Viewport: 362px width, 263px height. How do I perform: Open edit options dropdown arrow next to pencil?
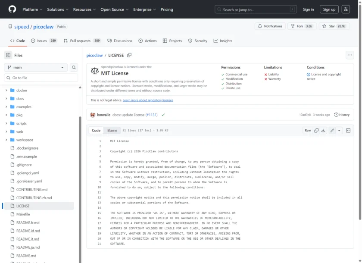pyautogui.click(x=339, y=130)
